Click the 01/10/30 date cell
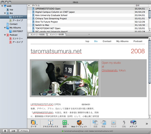 (140, 25)
